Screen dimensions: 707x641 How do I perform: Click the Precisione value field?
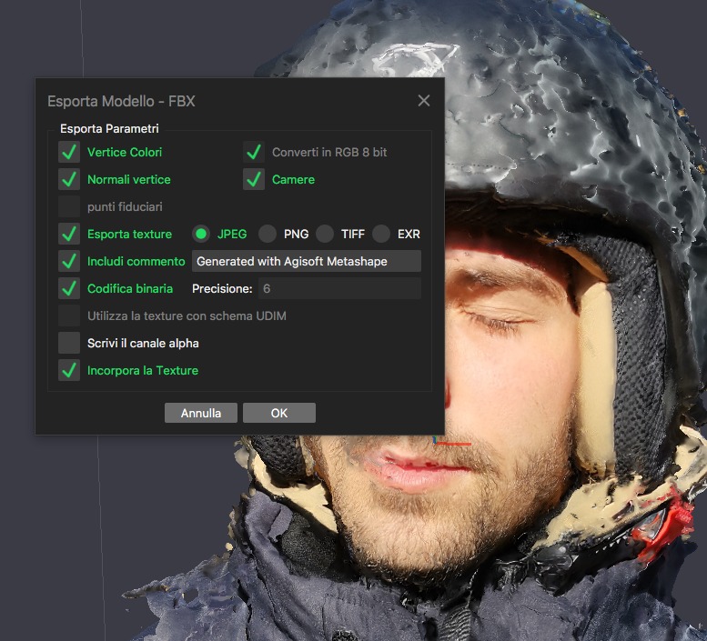(x=339, y=288)
